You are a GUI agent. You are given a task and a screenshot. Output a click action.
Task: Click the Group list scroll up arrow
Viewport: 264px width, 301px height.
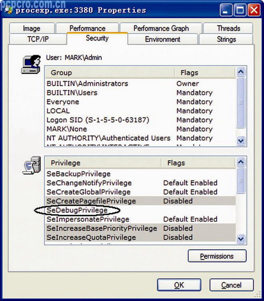click(241, 72)
